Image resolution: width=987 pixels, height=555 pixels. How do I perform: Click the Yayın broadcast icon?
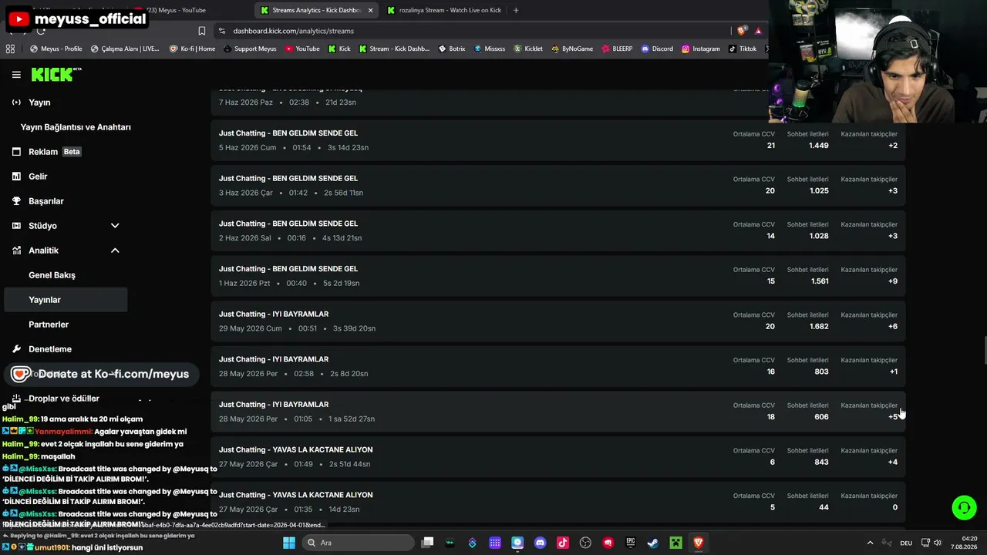pyautogui.click(x=16, y=103)
